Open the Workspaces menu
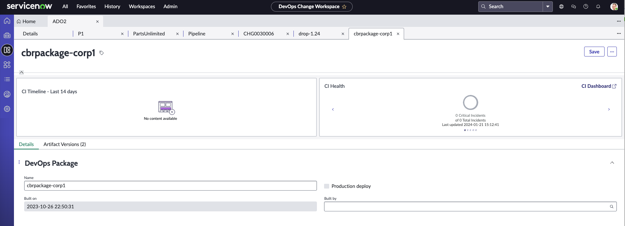The image size is (625, 226). (142, 6)
